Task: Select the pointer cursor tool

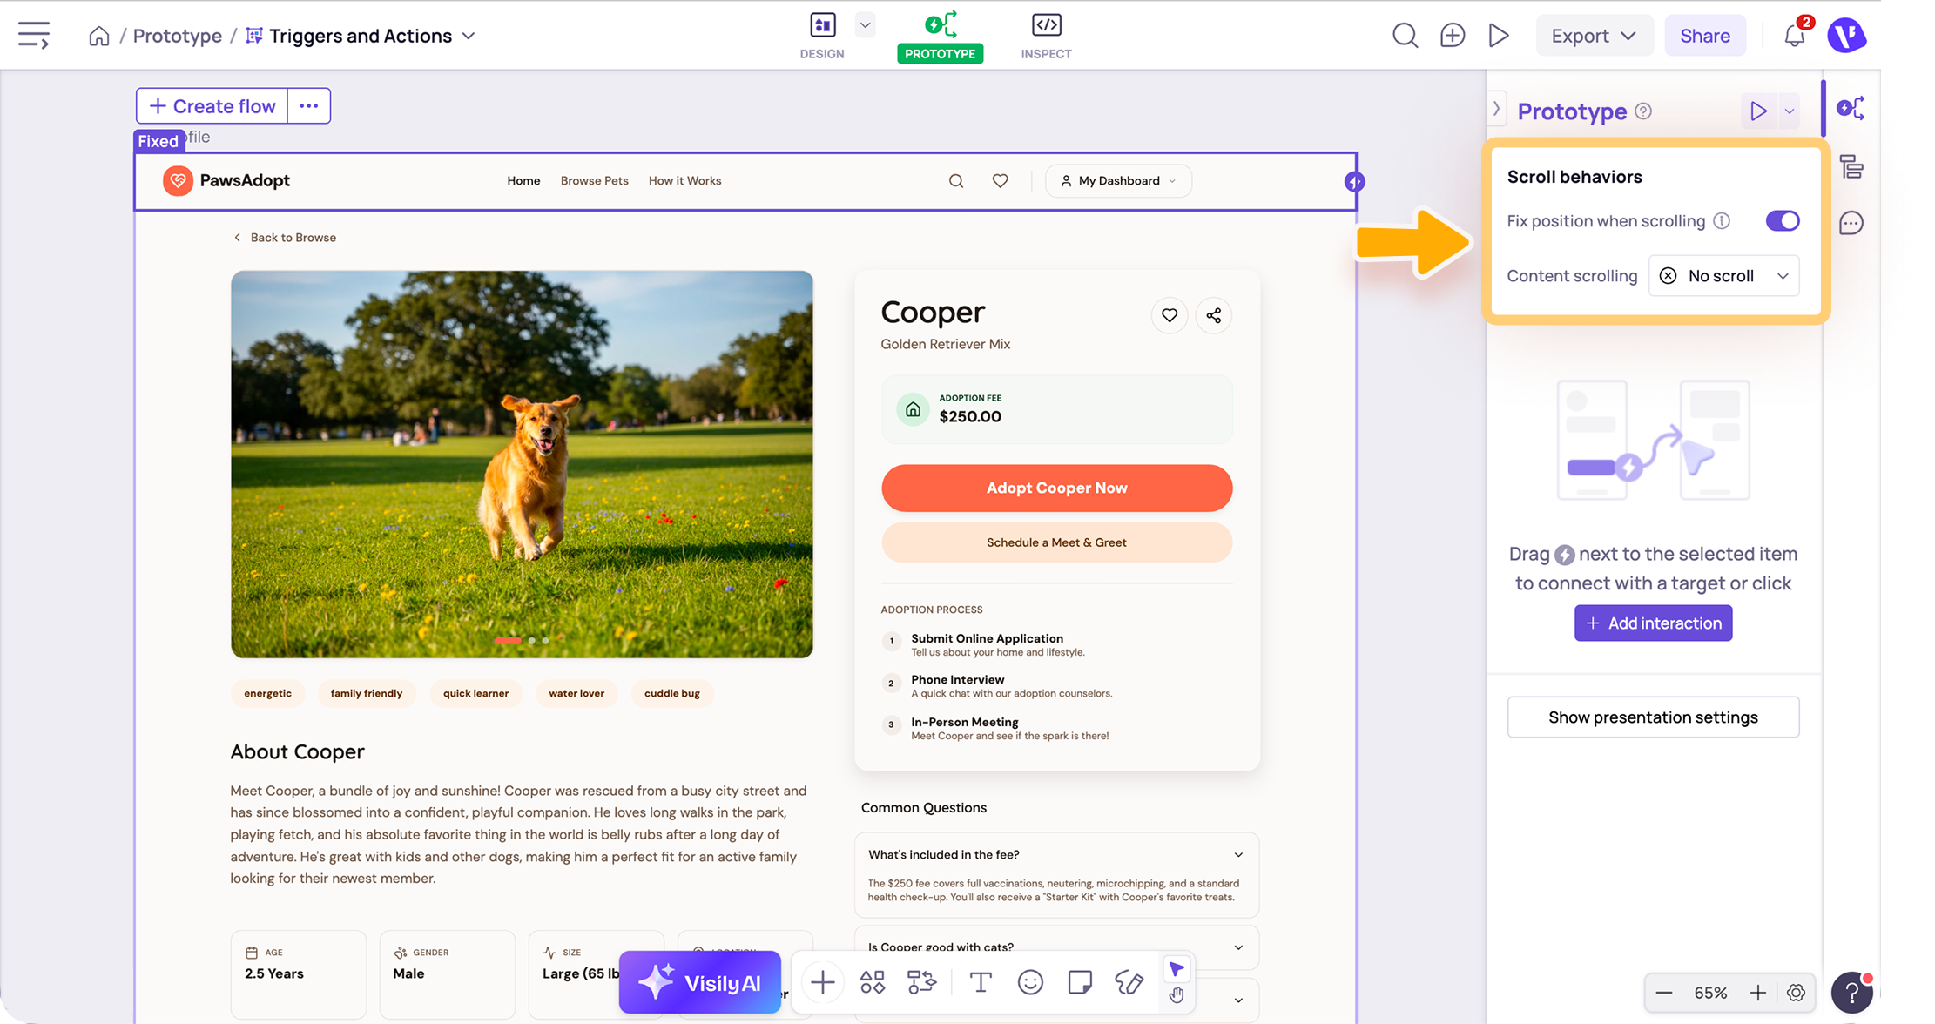Action: click(1177, 969)
